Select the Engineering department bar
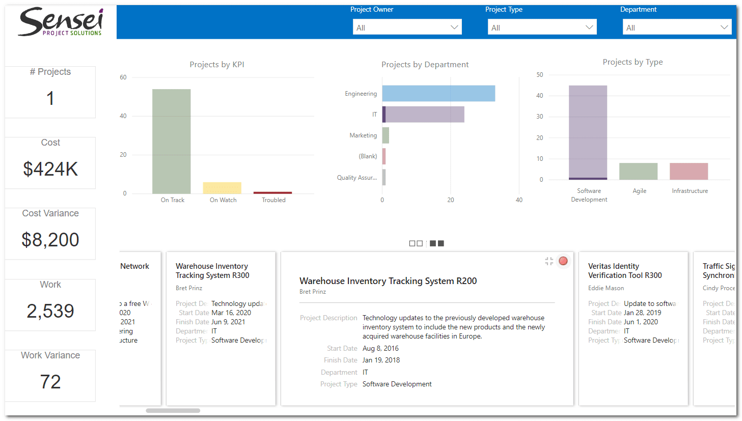742x421 pixels. tap(438, 94)
